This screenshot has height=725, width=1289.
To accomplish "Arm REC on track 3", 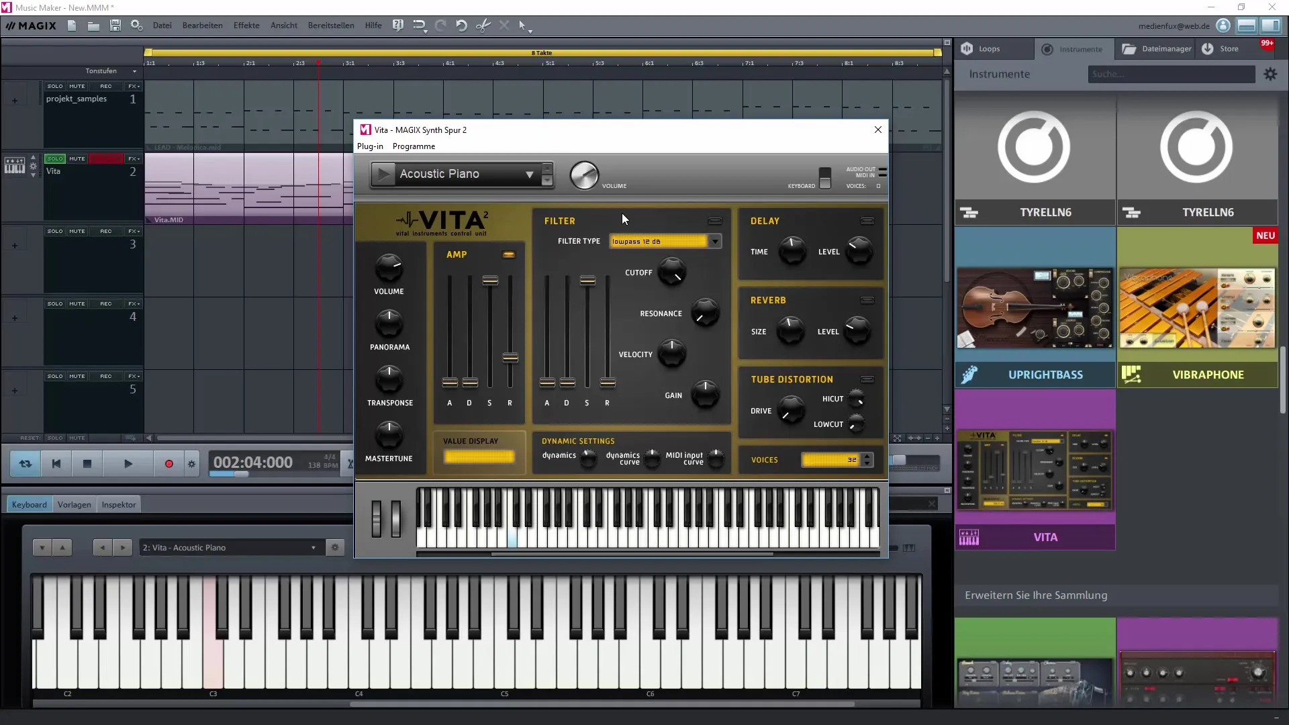I will (106, 232).
